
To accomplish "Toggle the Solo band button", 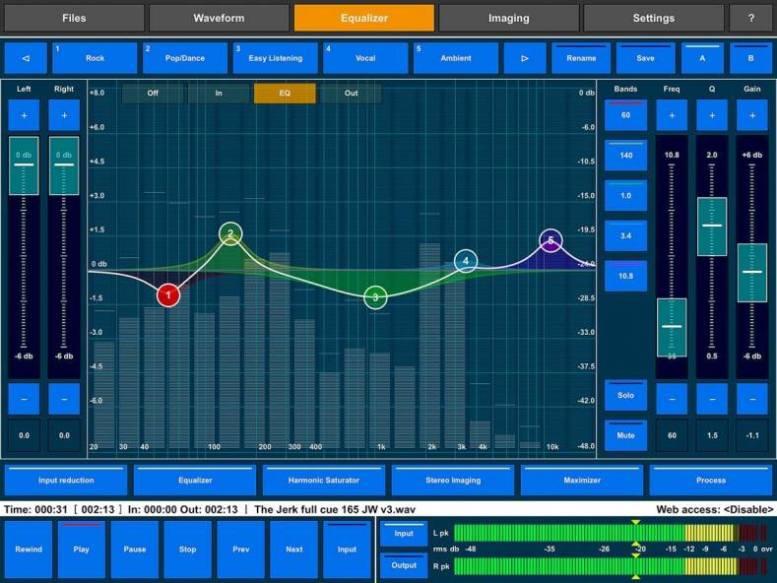I will pos(625,395).
